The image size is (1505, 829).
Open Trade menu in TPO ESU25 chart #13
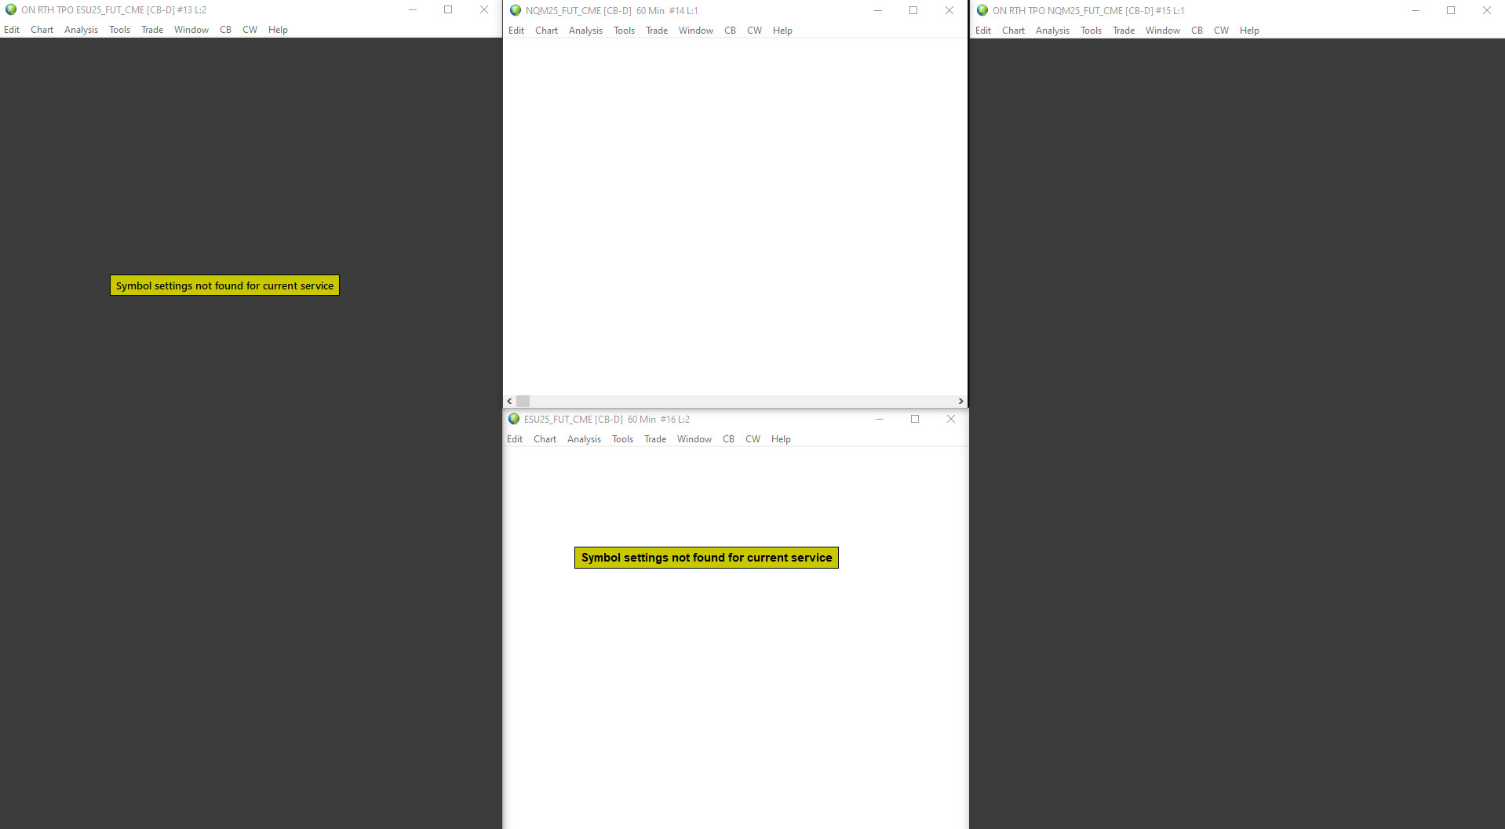[152, 30]
